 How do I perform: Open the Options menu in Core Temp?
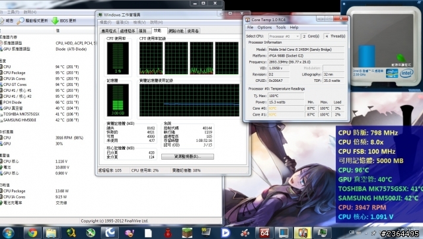pyautogui.click(x=264, y=28)
